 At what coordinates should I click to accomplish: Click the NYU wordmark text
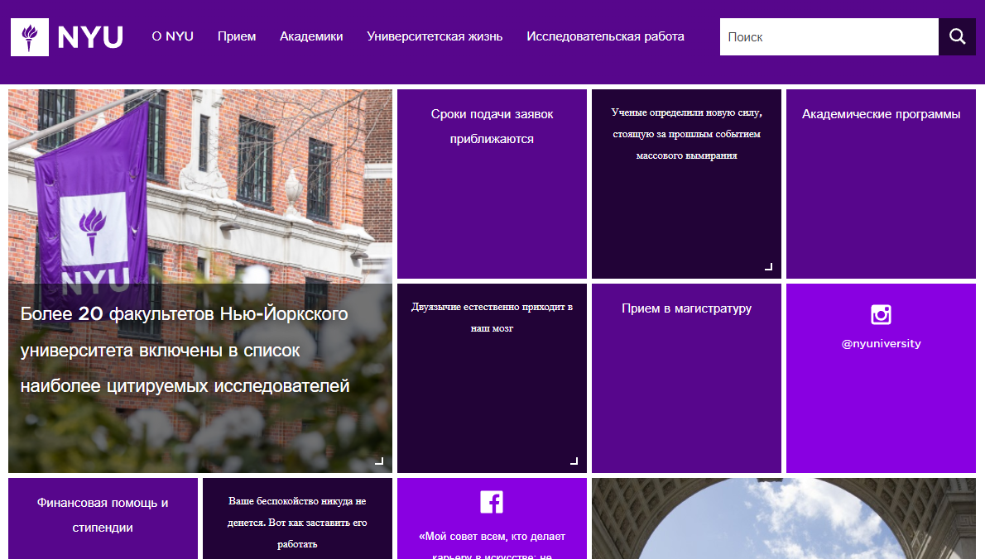coord(90,37)
